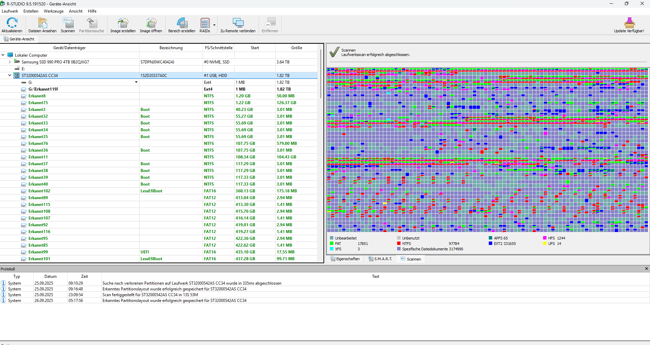Sort by FS/Schnittstelle column header
Viewport: 650px width, 345px height.
pyautogui.click(x=219, y=48)
